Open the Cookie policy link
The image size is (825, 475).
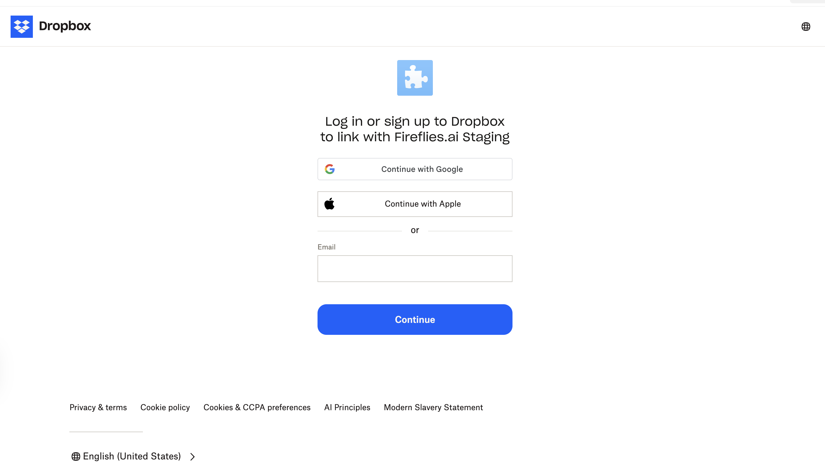[x=165, y=407]
